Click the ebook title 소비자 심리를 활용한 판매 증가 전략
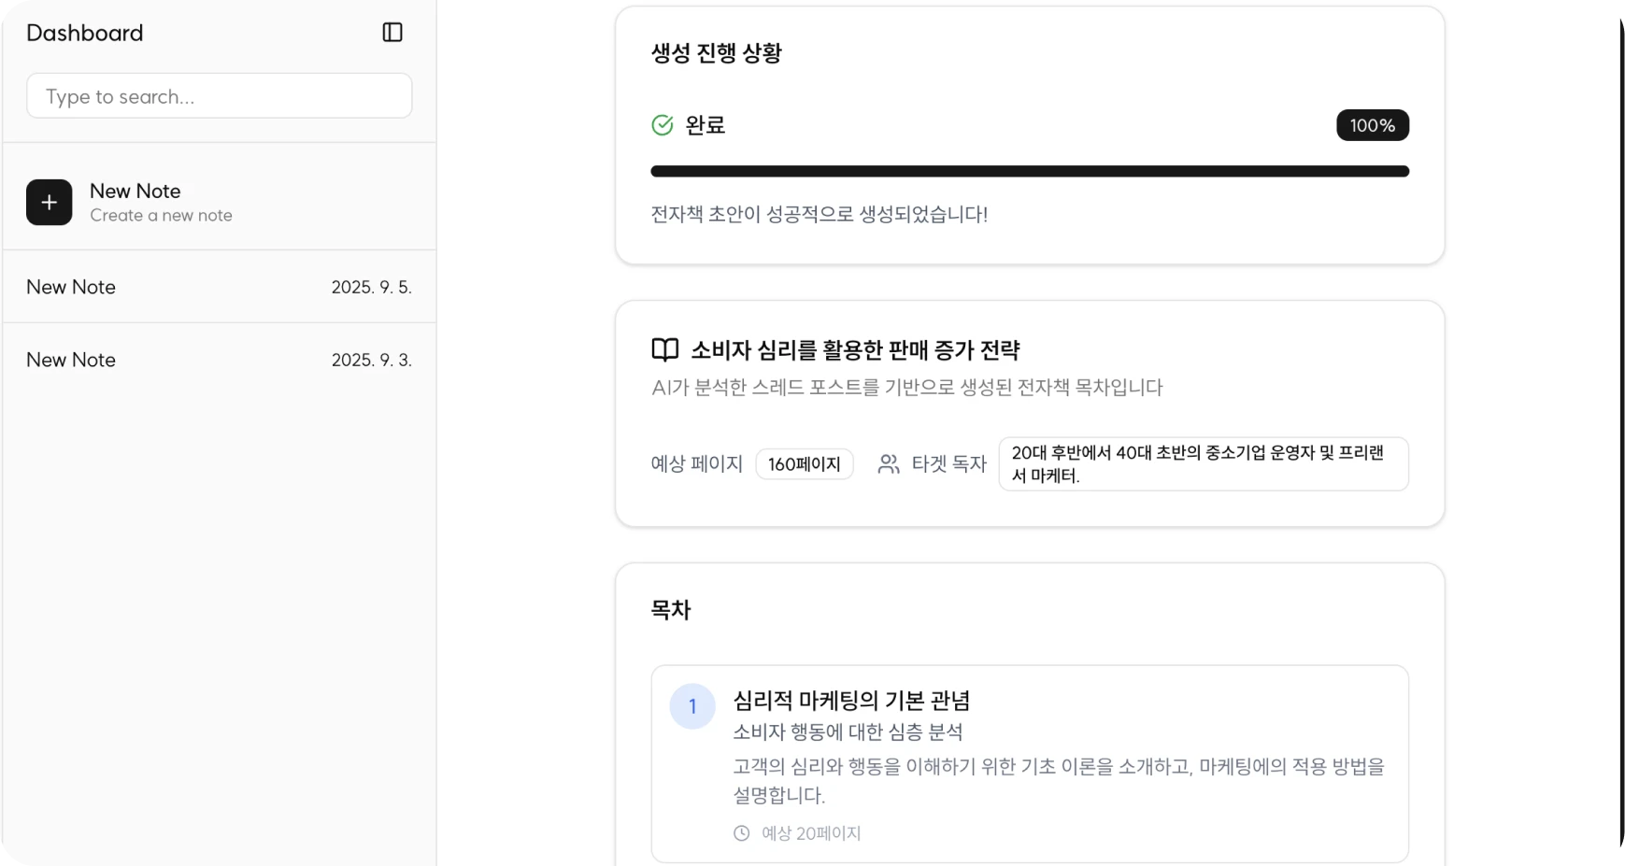Image resolution: width=1625 pixels, height=866 pixels. pos(855,350)
